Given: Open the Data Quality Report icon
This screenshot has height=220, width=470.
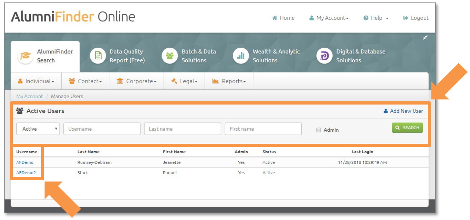Looking at the screenshot, I should (98, 56).
